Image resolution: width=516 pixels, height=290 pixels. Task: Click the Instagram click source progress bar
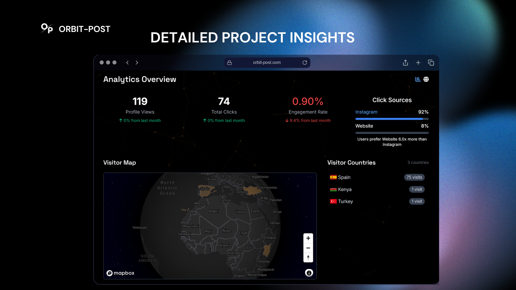coord(392,119)
